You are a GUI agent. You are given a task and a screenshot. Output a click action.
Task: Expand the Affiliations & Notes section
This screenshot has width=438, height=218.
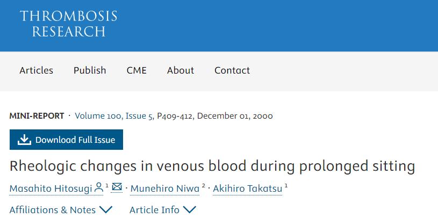pos(61,210)
